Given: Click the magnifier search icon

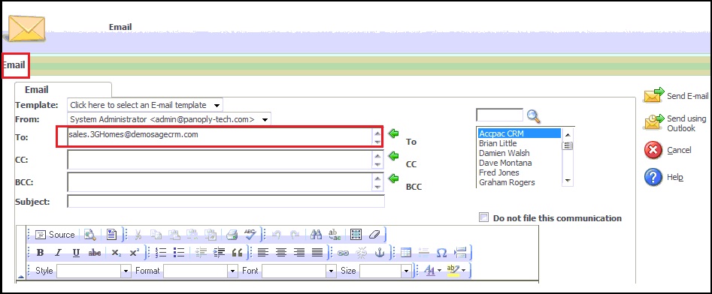Looking at the screenshot, I should [x=534, y=116].
